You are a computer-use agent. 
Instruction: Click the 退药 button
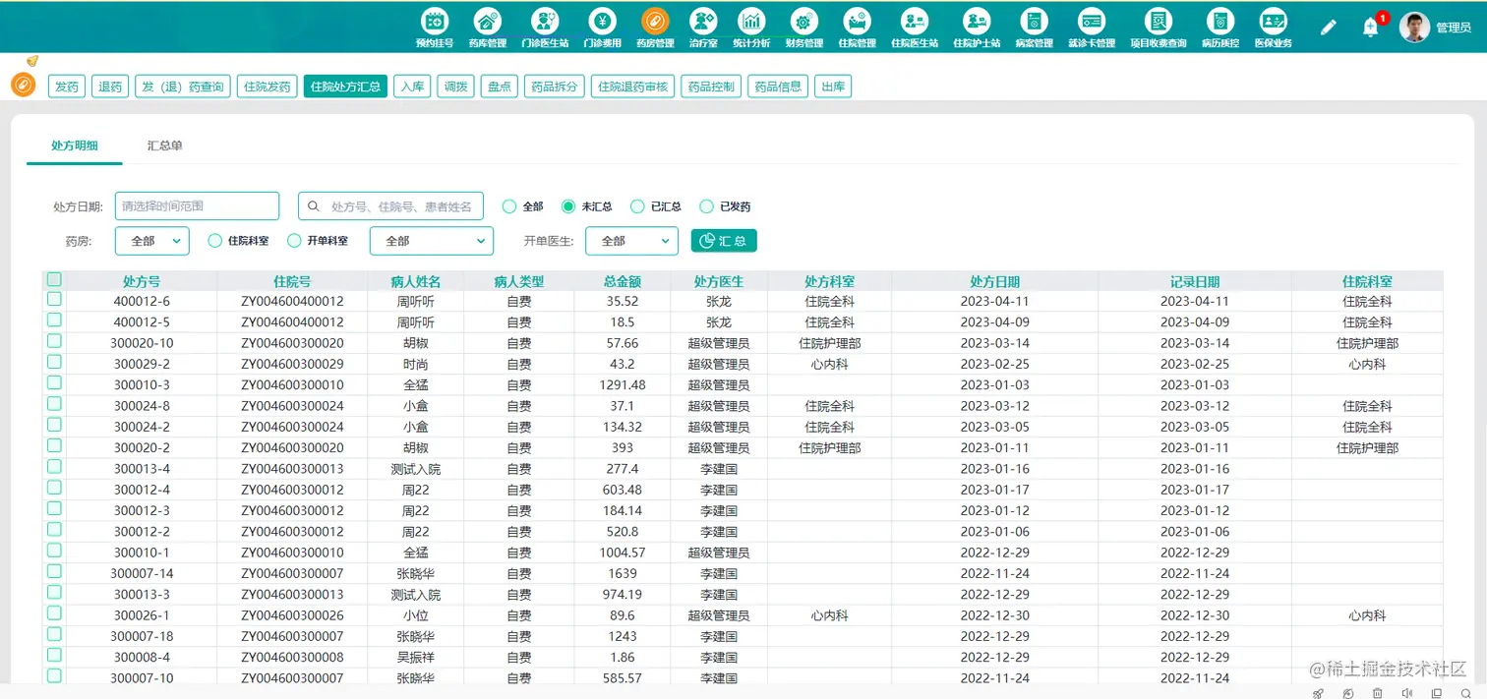coord(109,86)
